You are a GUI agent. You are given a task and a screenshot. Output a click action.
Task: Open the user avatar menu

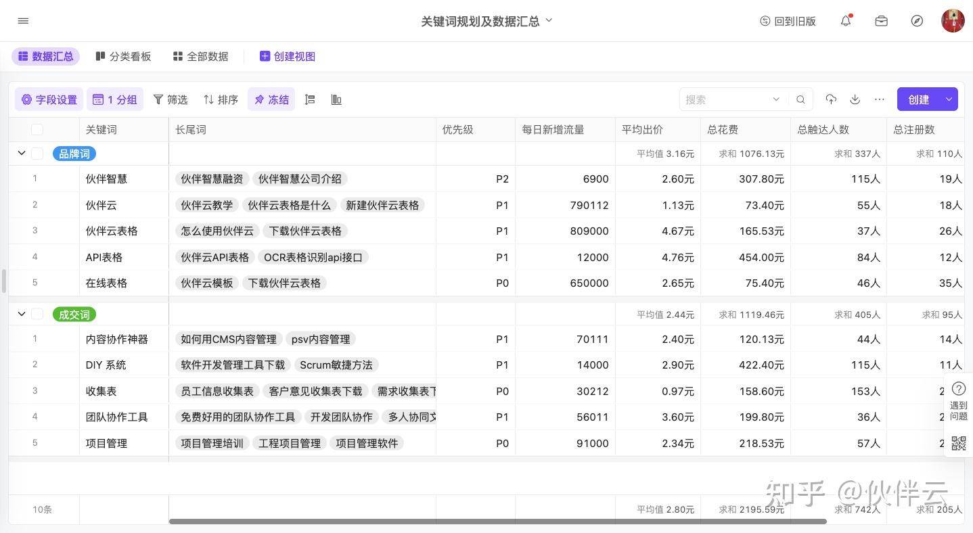coord(953,21)
